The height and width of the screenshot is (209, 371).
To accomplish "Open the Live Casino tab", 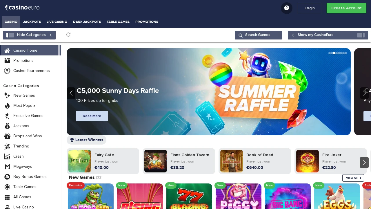I will tap(57, 22).
